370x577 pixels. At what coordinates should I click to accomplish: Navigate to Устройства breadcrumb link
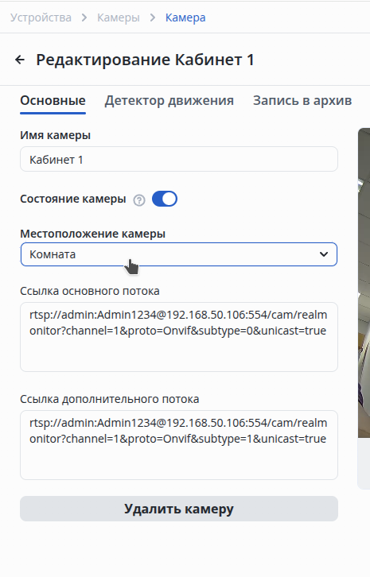[x=41, y=17]
